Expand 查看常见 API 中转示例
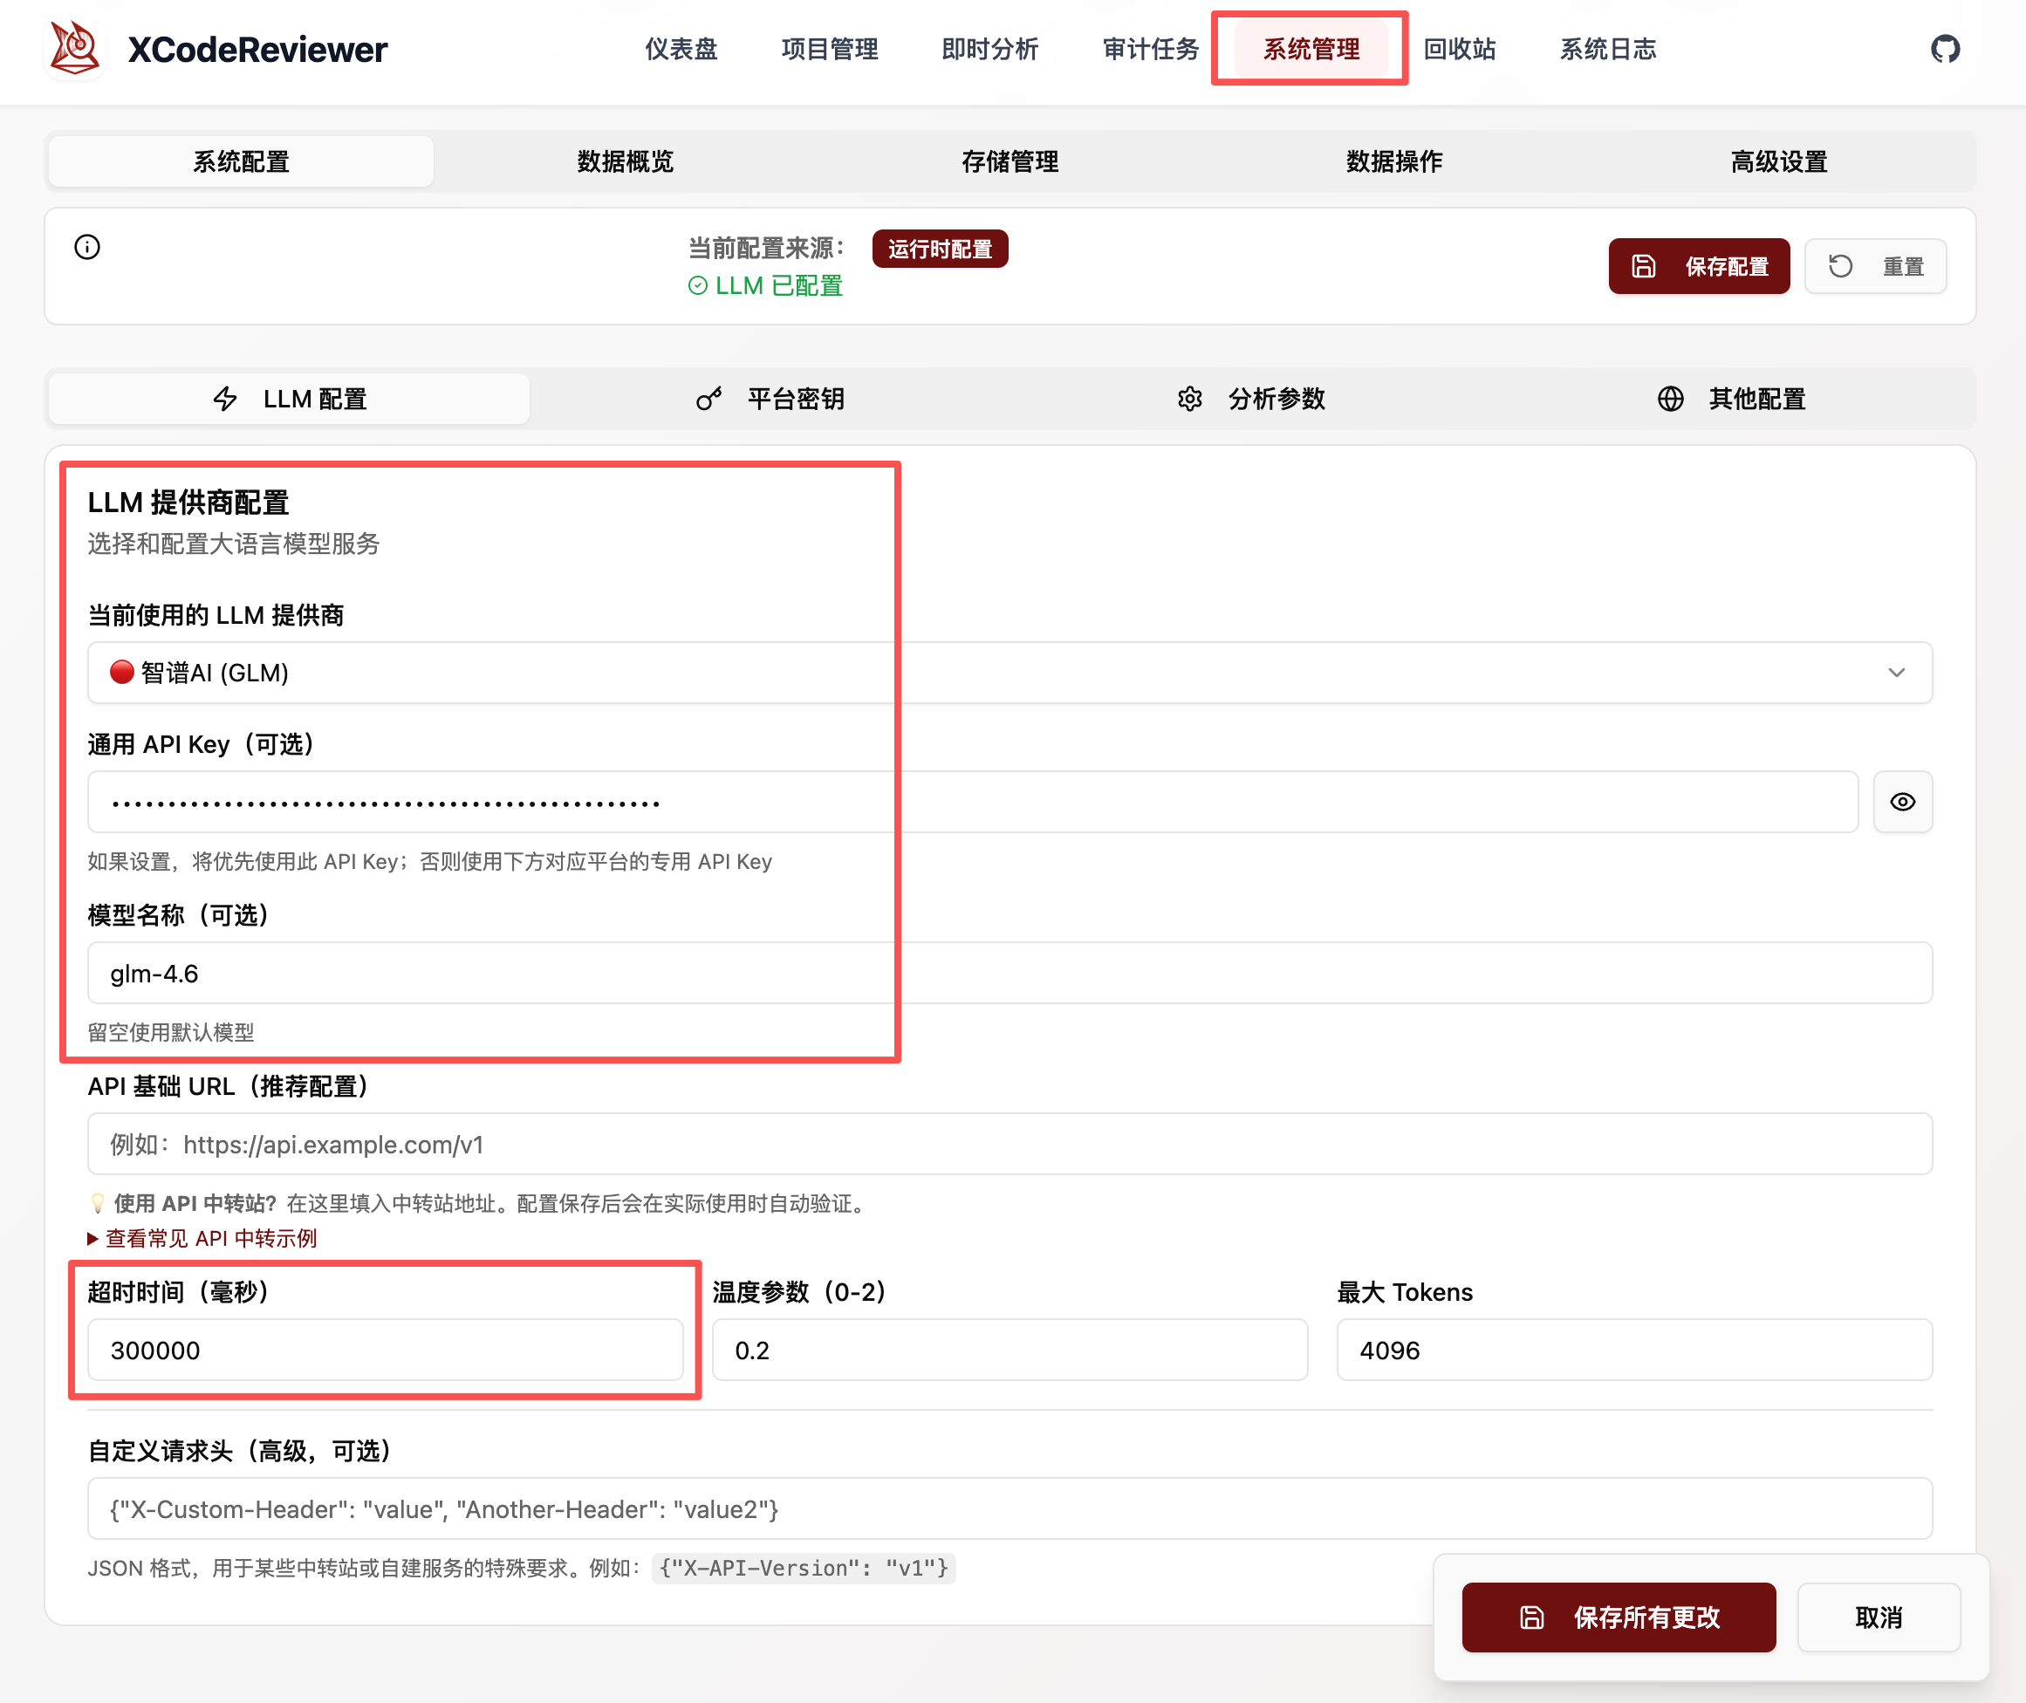The image size is (2026, 1703). 202,1239
